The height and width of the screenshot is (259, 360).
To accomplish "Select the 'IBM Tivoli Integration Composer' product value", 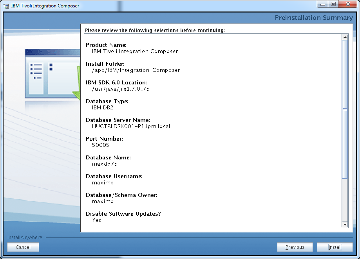I will 135,51.
